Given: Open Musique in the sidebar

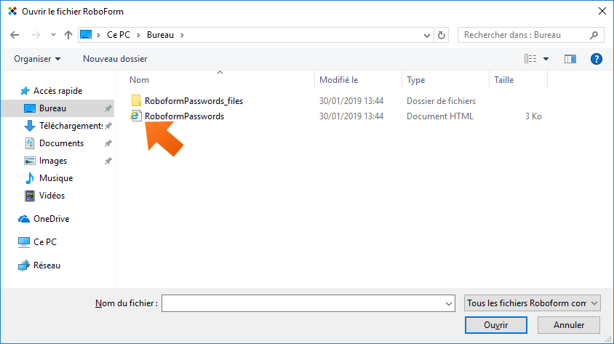Looking at the screenshot, I should 56,178.
